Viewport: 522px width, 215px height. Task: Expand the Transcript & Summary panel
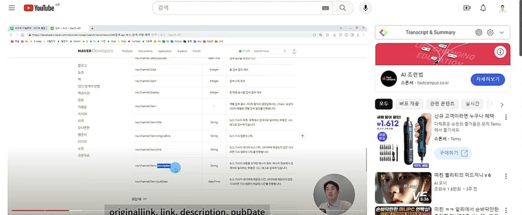point(501,33)
